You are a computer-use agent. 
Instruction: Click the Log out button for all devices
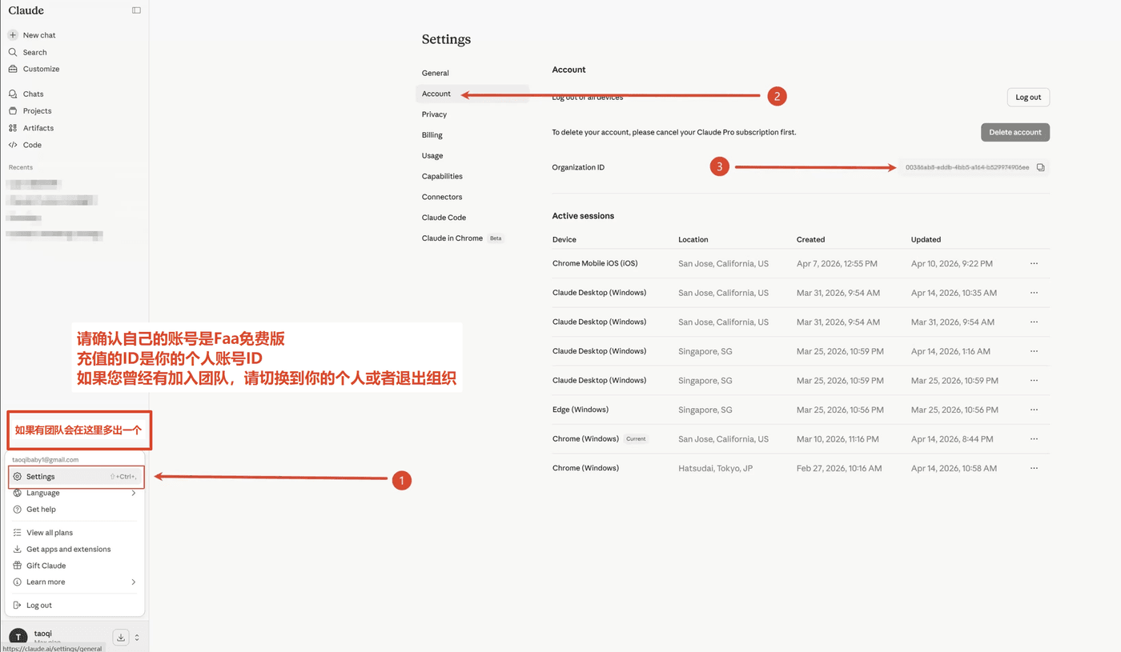tap(1028, 98)
